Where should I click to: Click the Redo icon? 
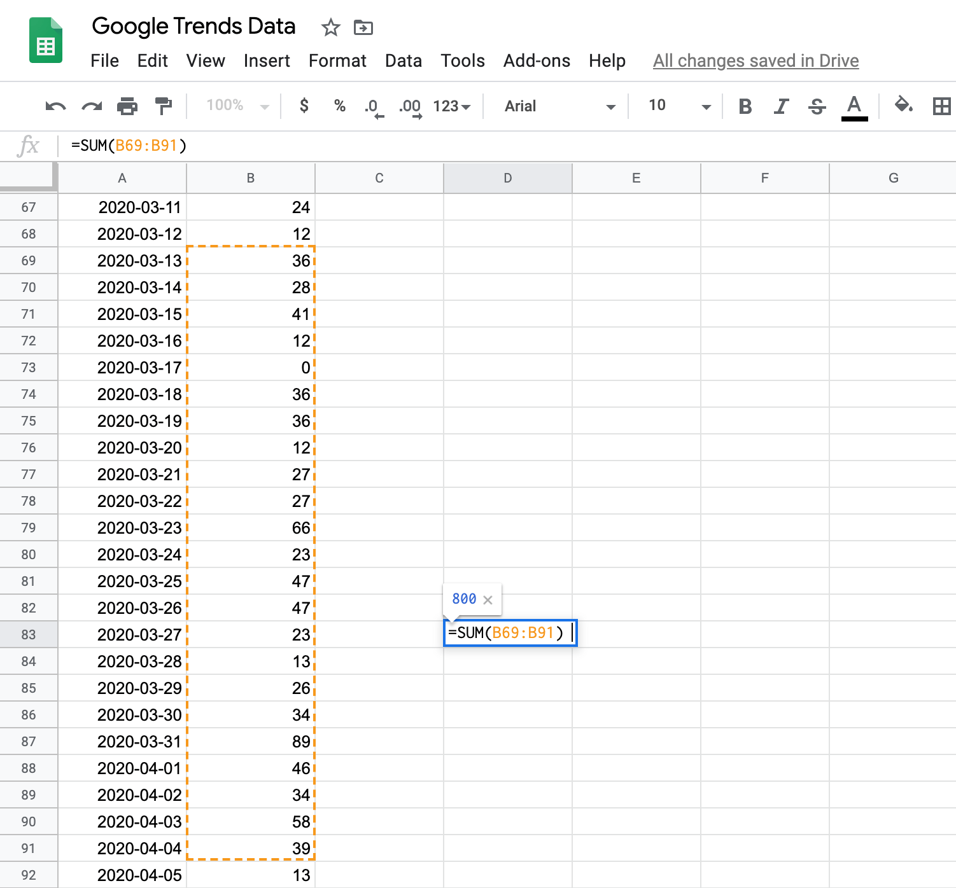91,106
